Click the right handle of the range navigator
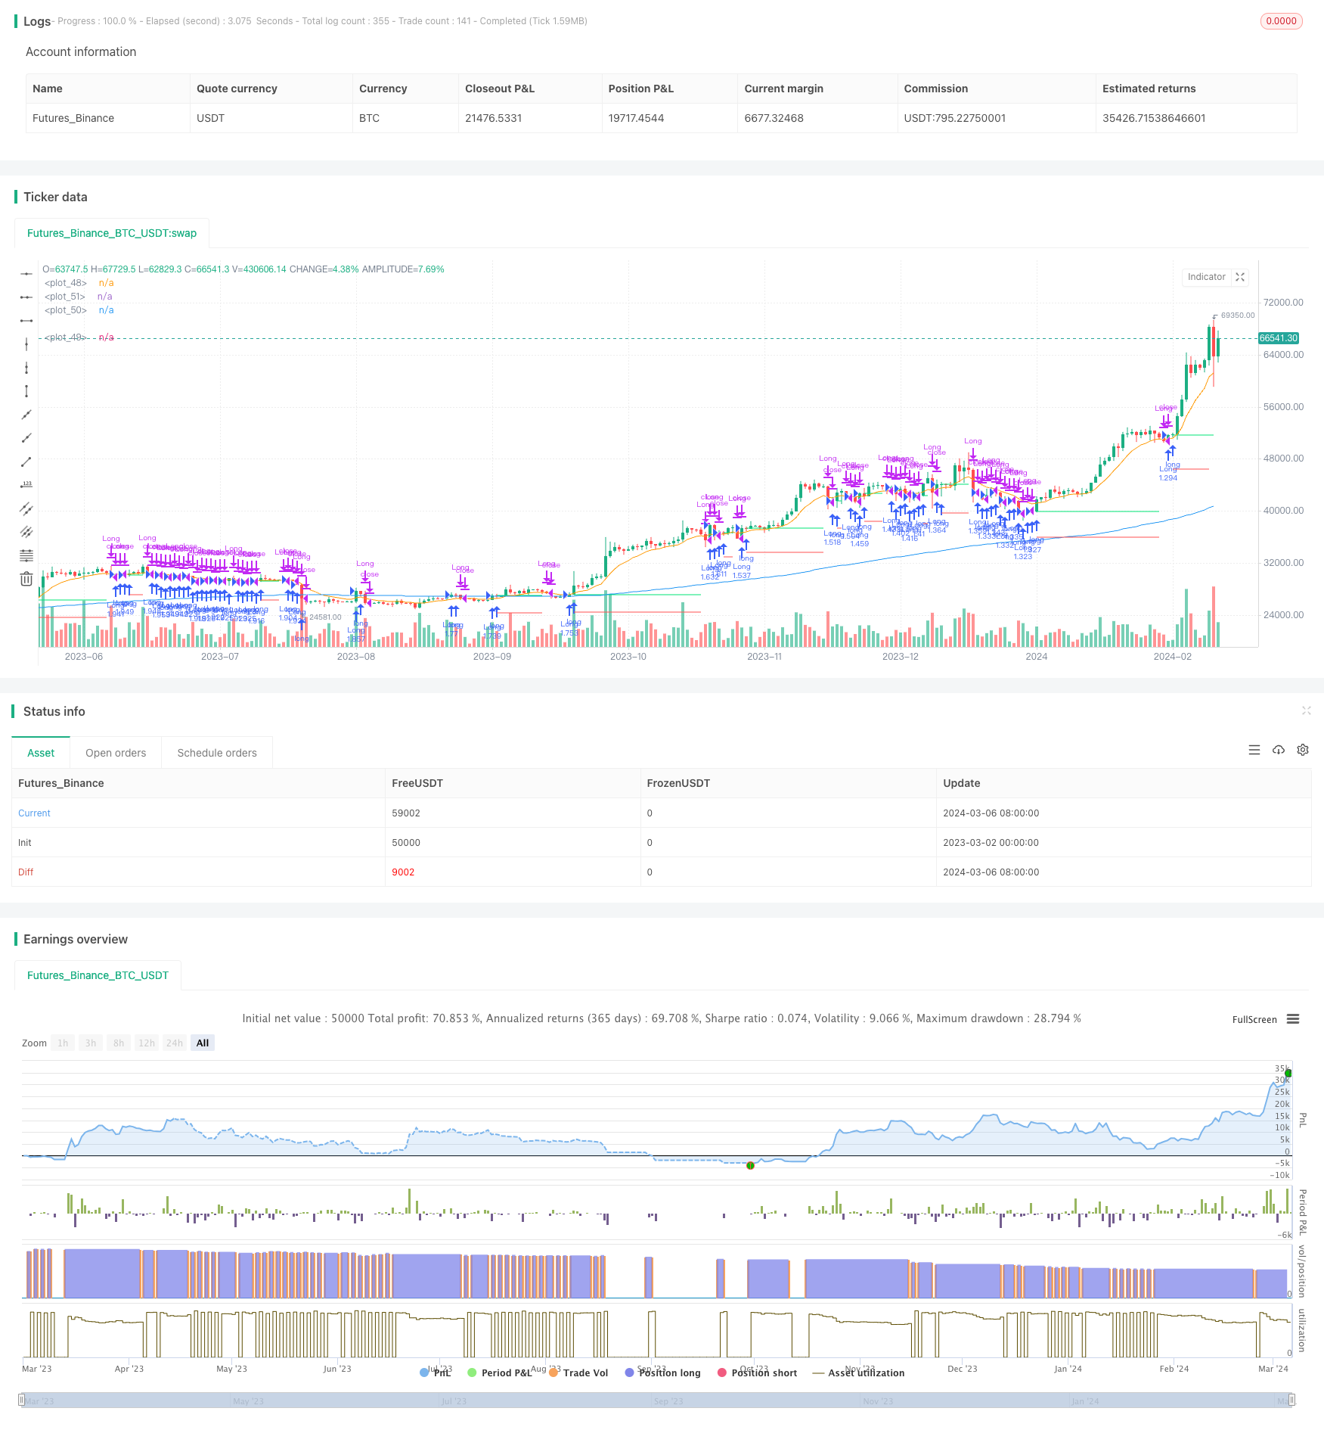The image size is (1324, 1430). click(x=1292, y=1400)
